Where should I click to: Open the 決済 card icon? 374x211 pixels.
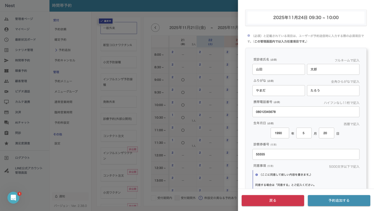(x=6, y=112)
